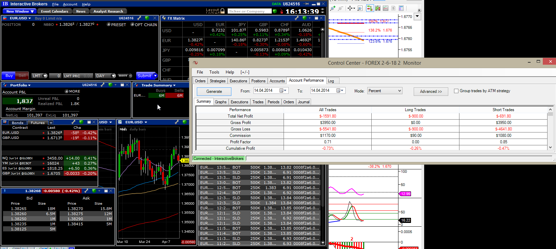Open Analyst Research
Viewport: 556px width, 249px height.
pos(108,11)
